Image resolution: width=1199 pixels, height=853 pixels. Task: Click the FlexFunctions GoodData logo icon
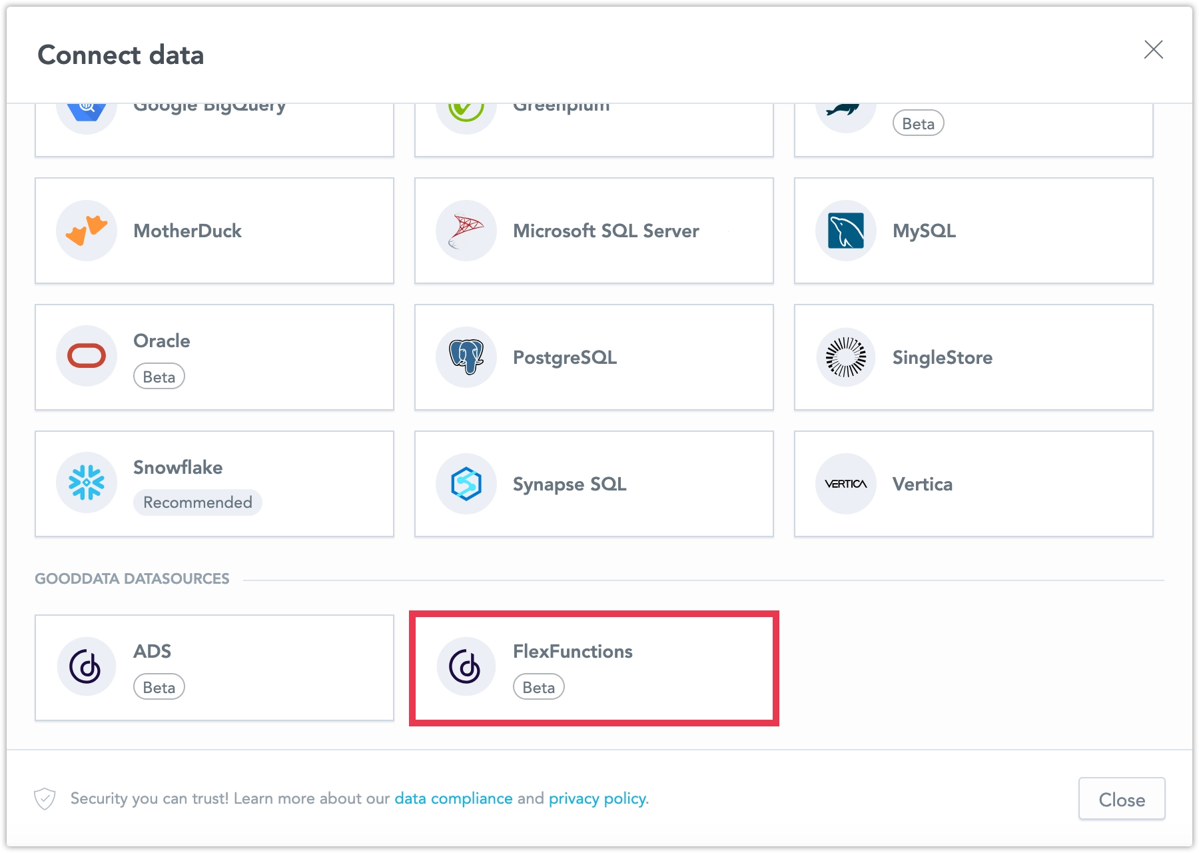pyautogui.click(x=466, y=666)
